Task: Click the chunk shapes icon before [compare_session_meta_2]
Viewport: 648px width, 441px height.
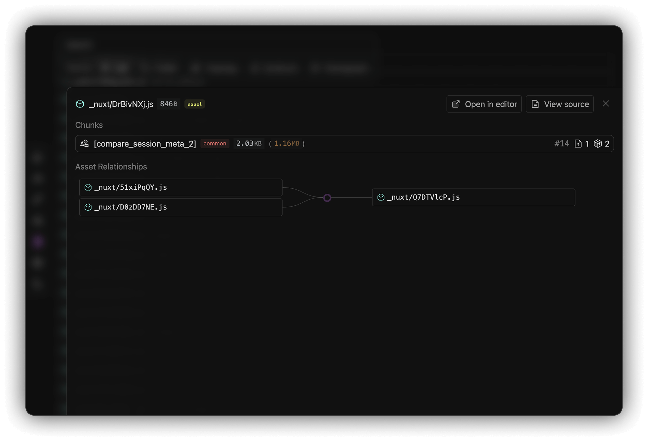Action: coord(84,143)
